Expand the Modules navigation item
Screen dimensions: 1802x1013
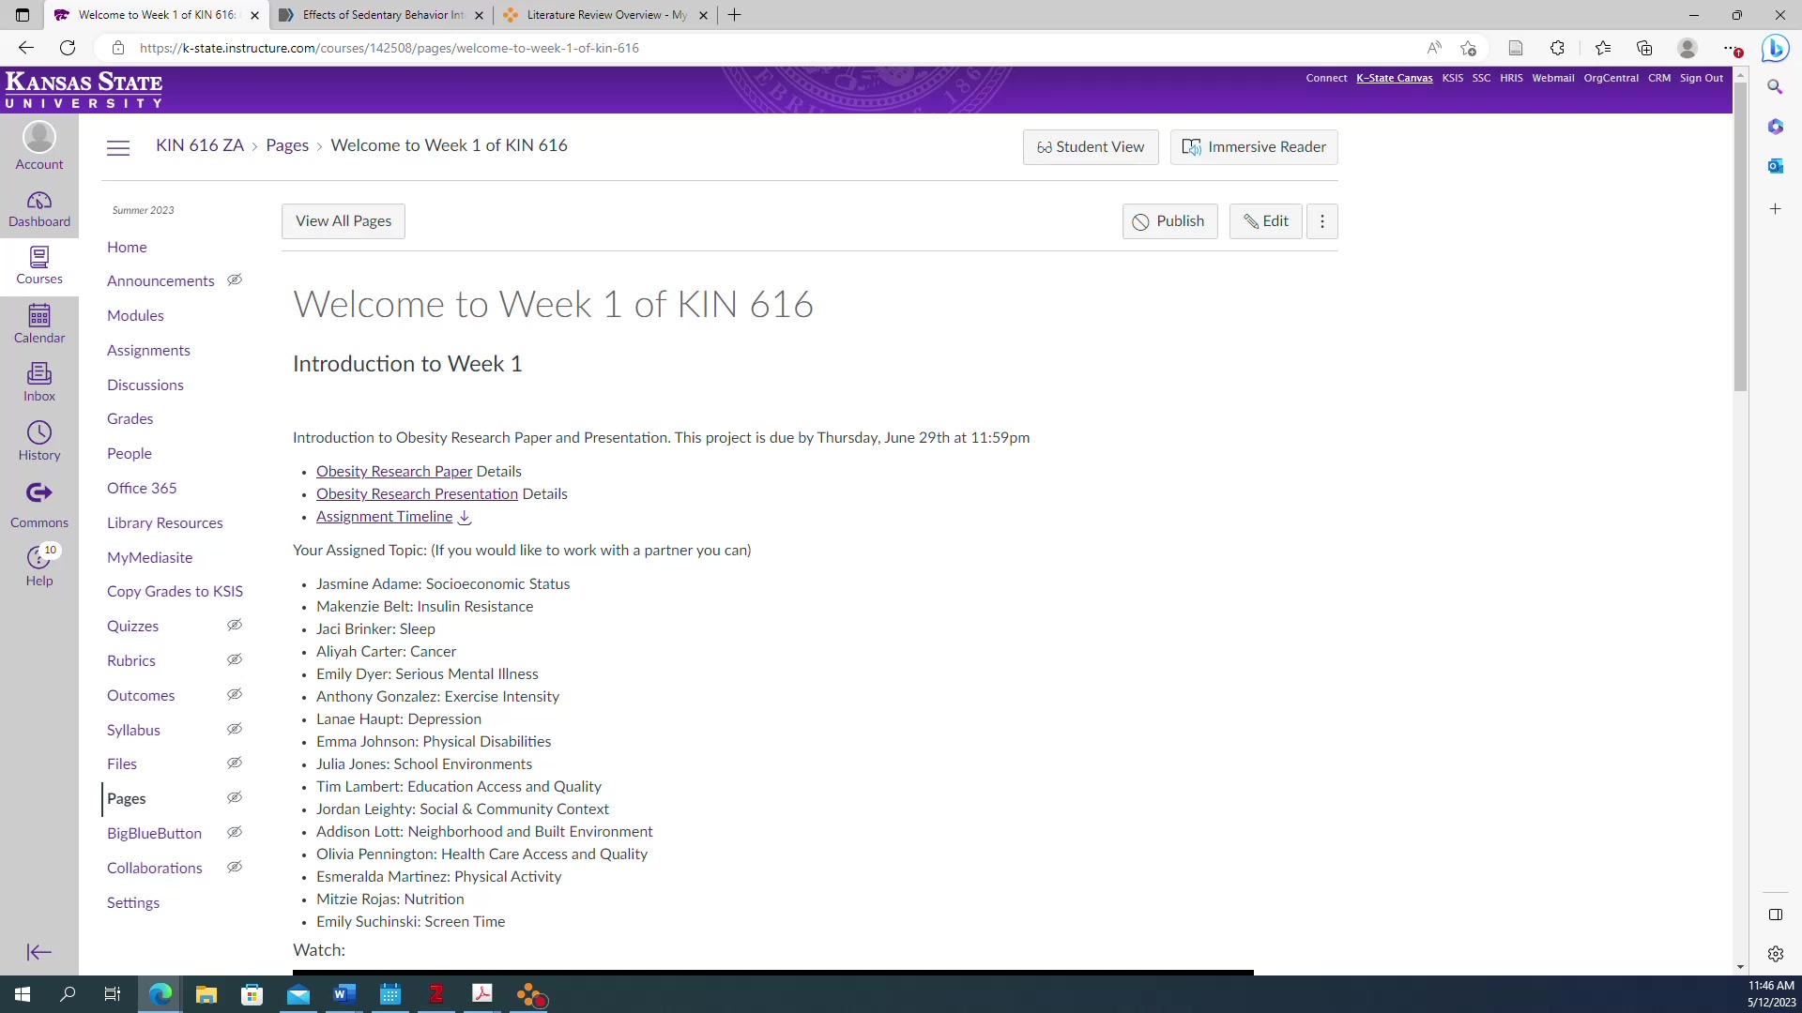pyautogui.click(x=135, y=314)
